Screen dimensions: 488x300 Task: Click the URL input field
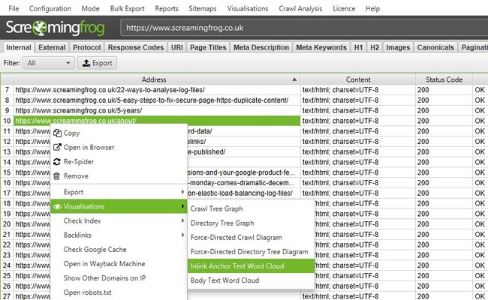(300, 27)
